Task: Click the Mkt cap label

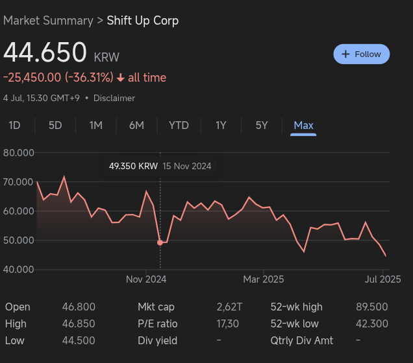Action: [x=156, y=307]
